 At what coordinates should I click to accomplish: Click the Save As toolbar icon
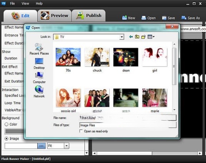click(x=184, y=18)
